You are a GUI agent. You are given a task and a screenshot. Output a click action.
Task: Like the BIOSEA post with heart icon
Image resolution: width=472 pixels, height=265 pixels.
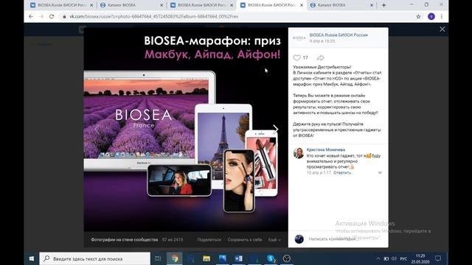click(x=296, y=57)
